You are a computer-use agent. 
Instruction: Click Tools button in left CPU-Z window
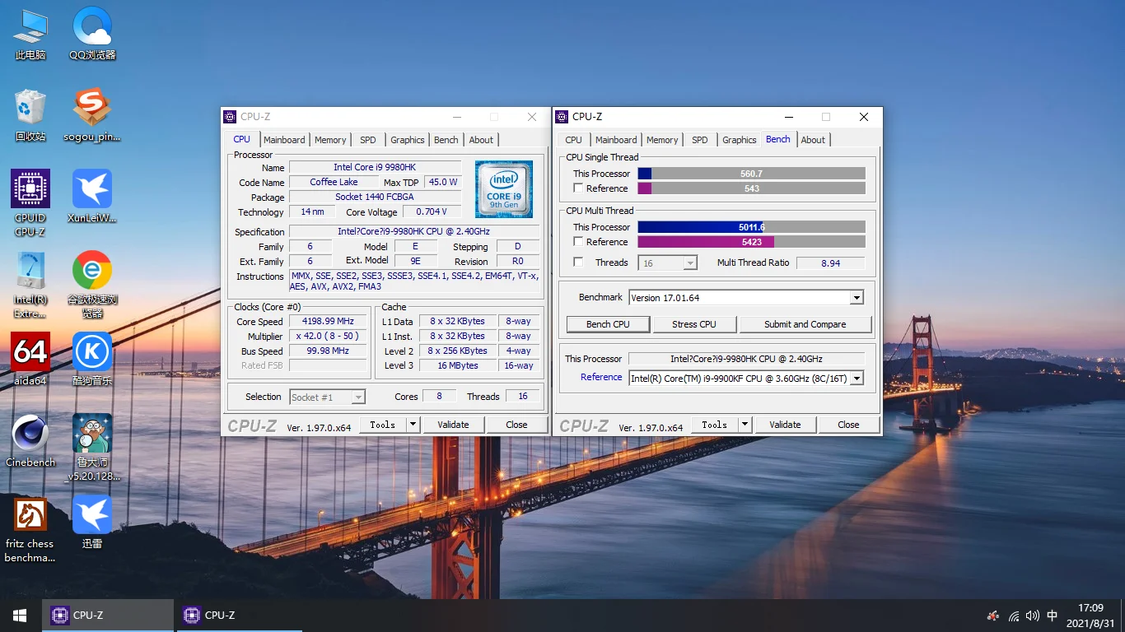click(x=382, y=425)
